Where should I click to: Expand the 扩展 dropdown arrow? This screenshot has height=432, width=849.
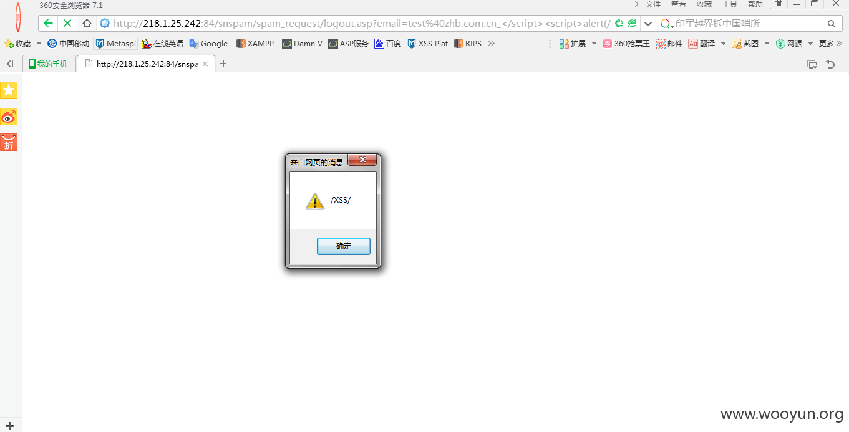click(x=594, y=44)
